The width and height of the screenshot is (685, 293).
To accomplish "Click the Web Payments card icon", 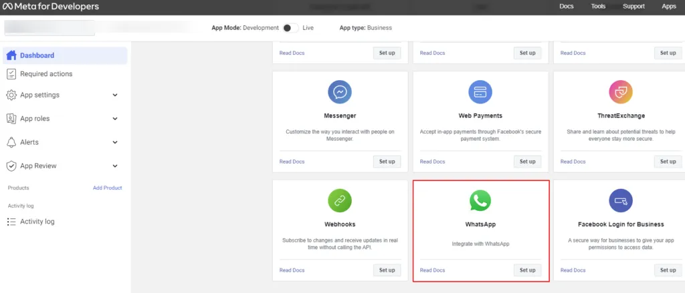I will pyautogui.click(x=480, y=92).
